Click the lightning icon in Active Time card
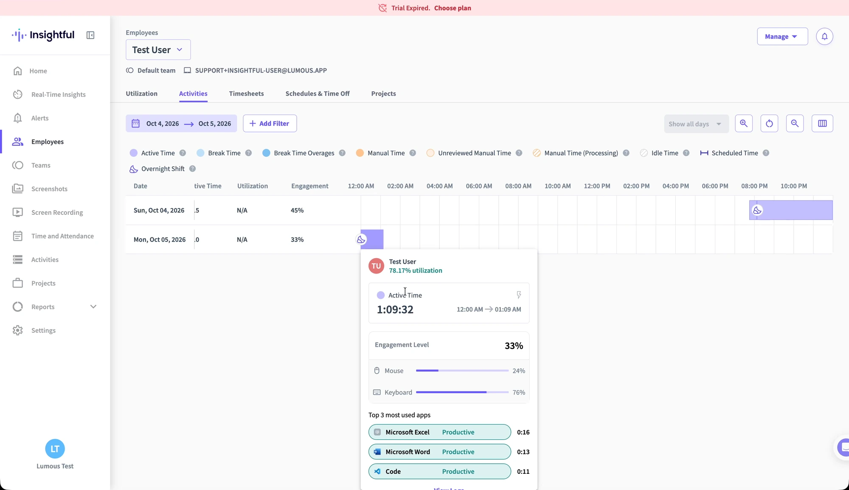Viewport: 849px width, 490px height. [519, 295]
